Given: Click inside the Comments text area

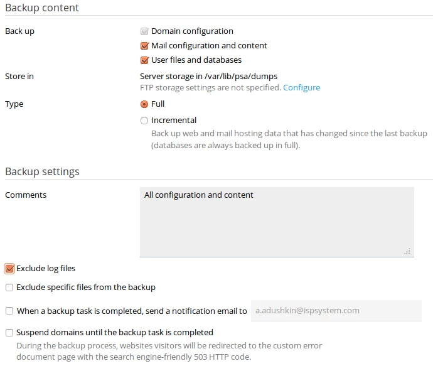Looking at the screenshot, I should pyautogui.click(x=277, y=222).
